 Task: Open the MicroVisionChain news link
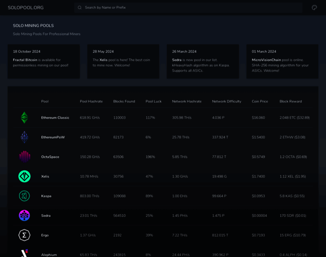pos(266,60)
